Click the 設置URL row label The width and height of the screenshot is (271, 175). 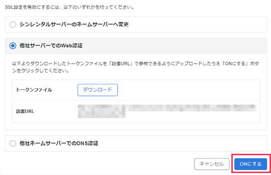25,111
